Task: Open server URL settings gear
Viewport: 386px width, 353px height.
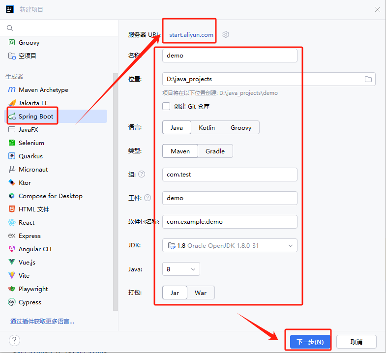Action: click(x=226, y=34)
